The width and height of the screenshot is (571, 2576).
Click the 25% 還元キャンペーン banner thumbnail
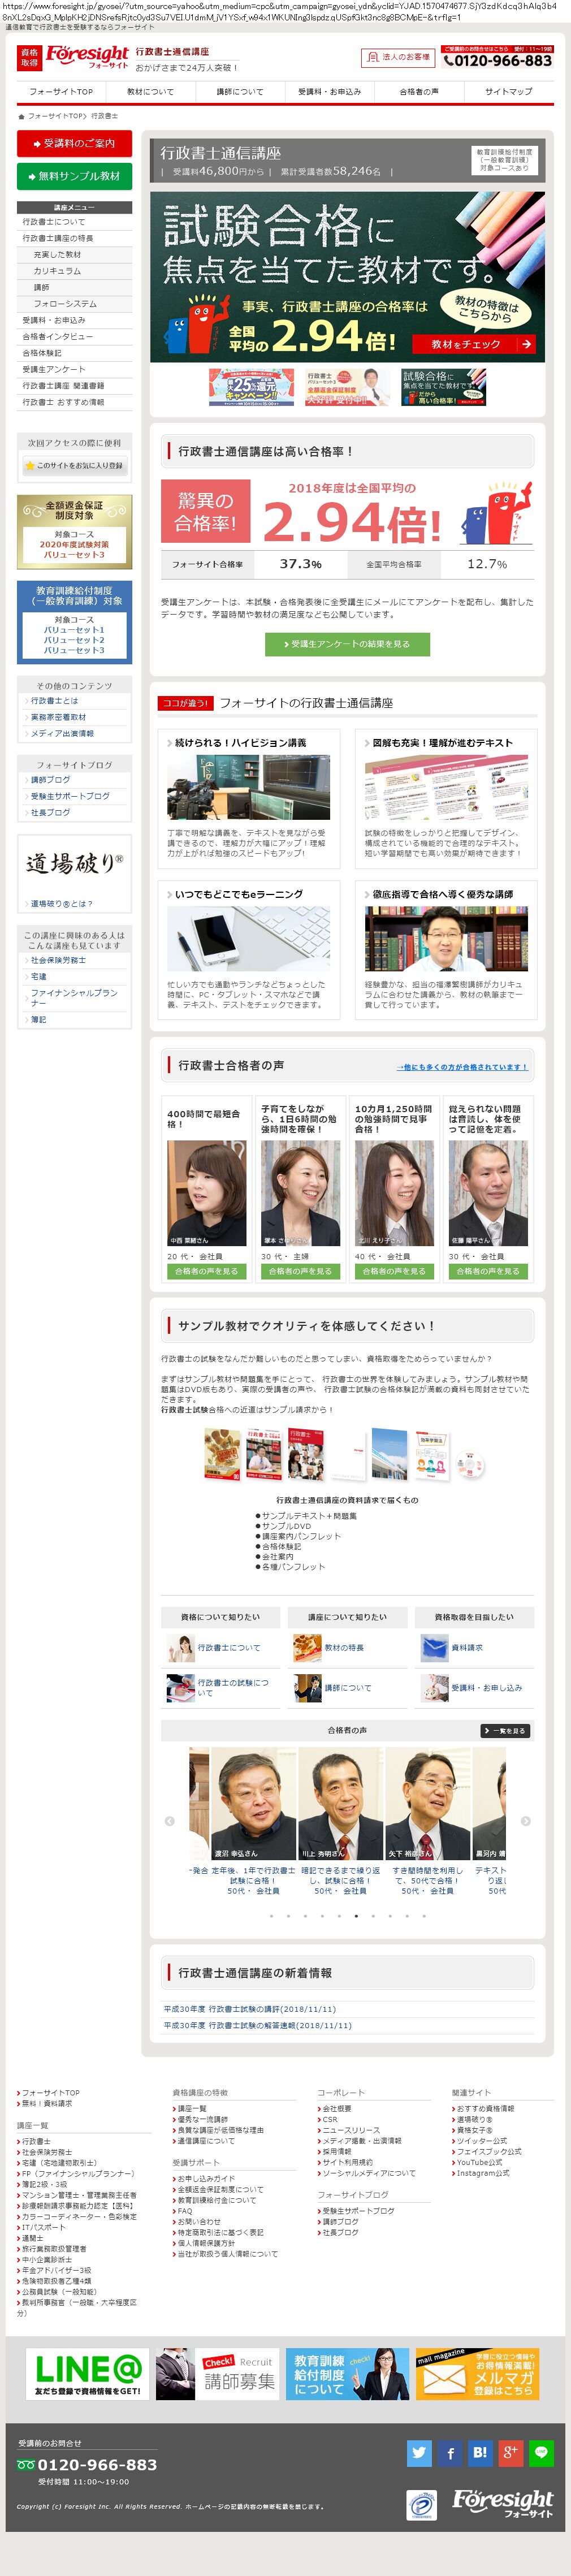coord(251,387)
